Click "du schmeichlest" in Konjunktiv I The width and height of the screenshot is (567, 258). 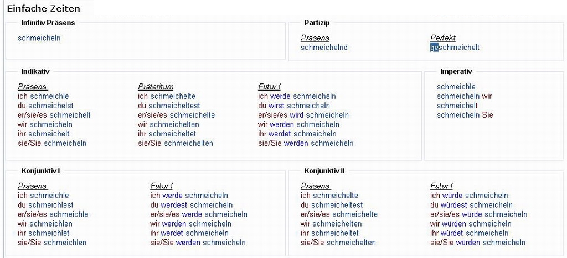pyautogui.click(x=45, y=205)
